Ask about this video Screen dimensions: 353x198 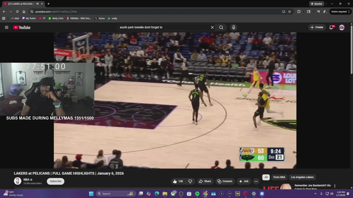(x=244, y=181)
